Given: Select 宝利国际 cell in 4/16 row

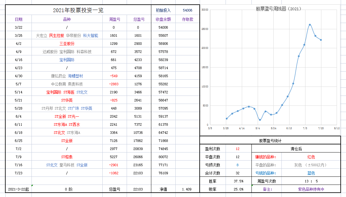Looking at the screenshot, I should tap(67, 60).
